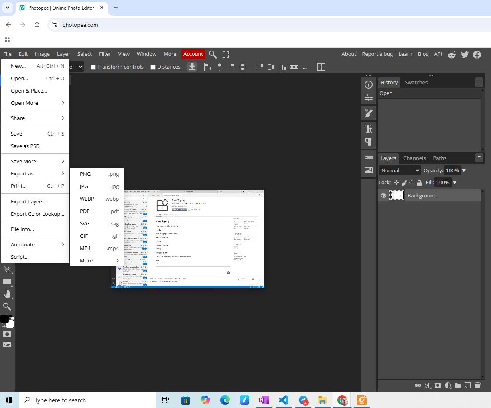Open layer effects 'eff' button

pyautogui.click(x=428, y=386)
